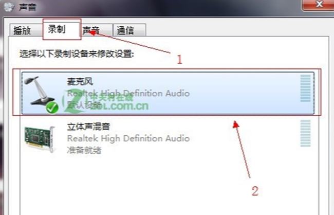Screen dimensions: 334x215
Task: Select the 麦克风 device name
Action: click(x=80, y=81)
